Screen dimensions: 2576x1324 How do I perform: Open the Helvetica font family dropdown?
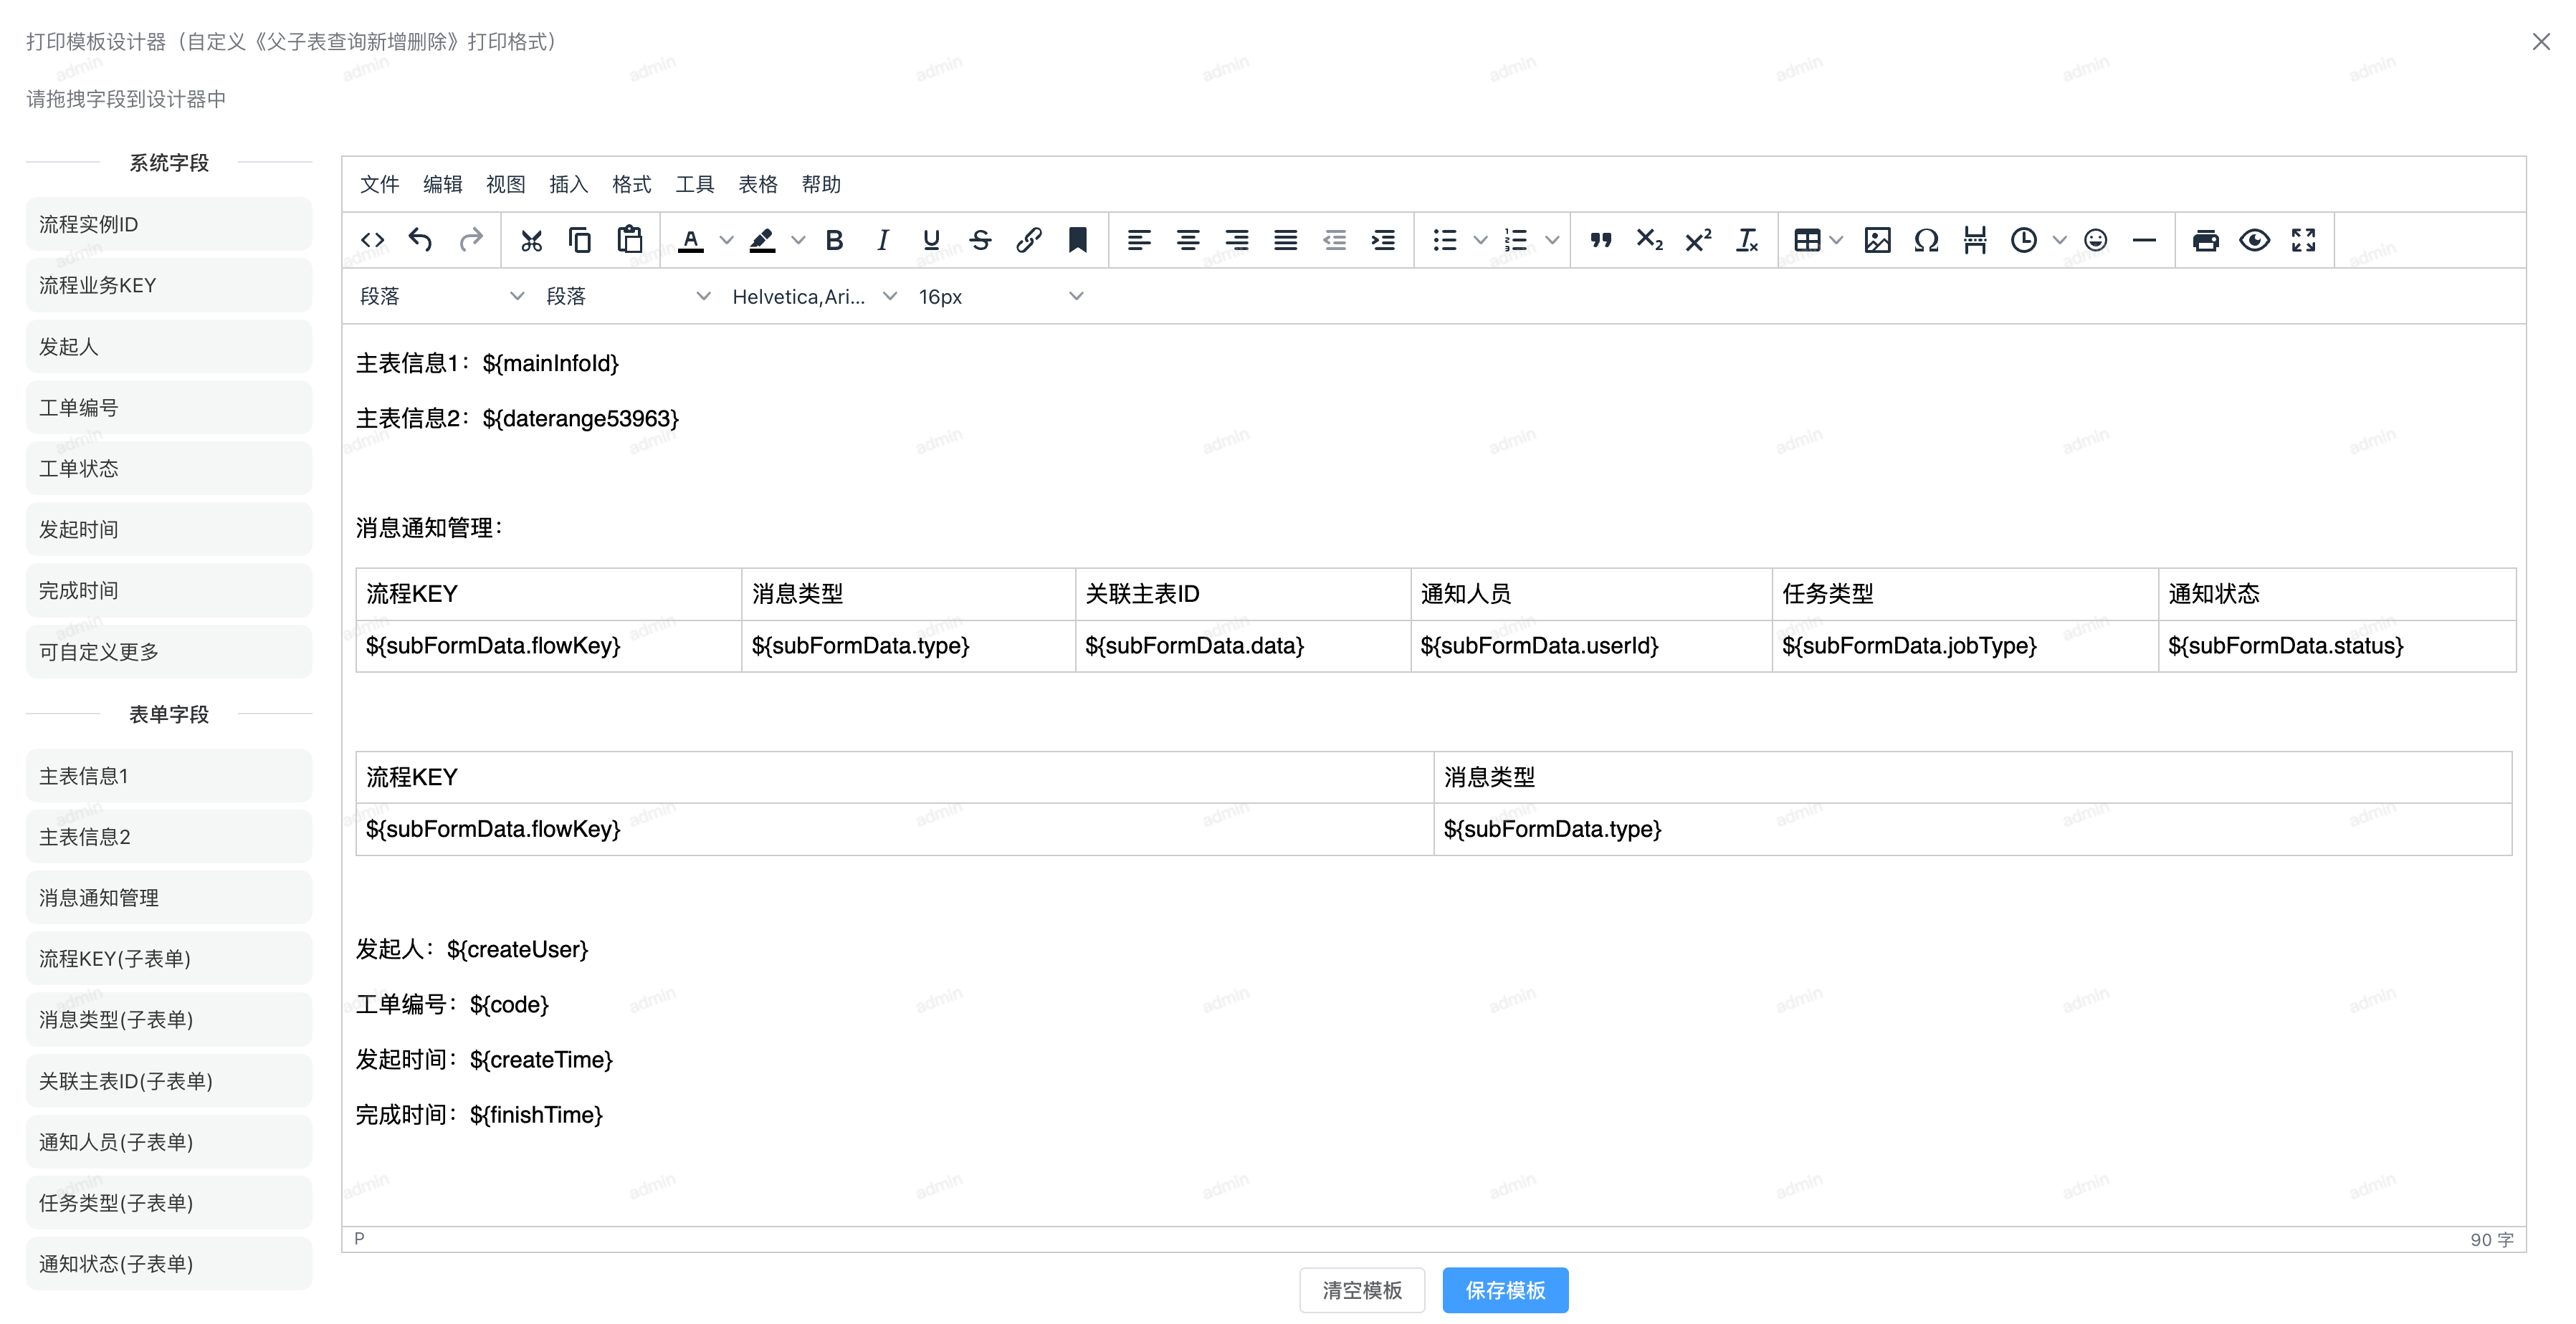[813, 297]
